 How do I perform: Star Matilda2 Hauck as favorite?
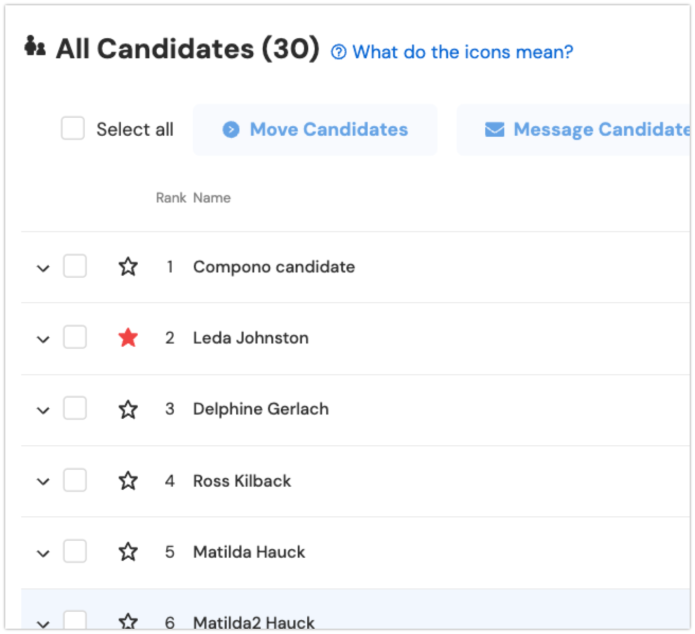(x=128, y=621)
